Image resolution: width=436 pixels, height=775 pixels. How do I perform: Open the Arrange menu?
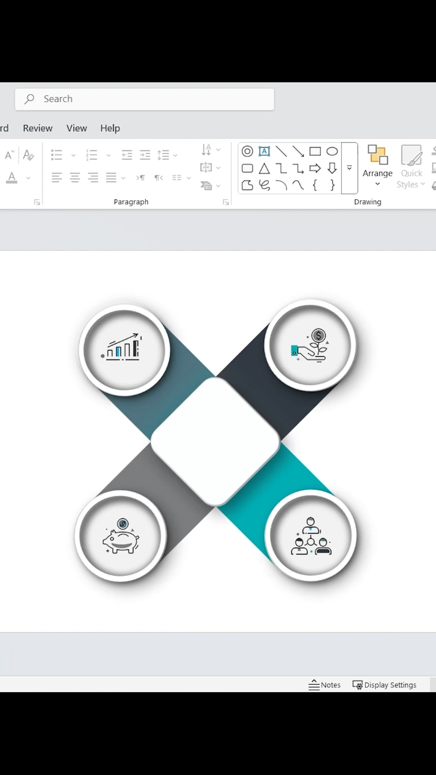pos(377,168)
